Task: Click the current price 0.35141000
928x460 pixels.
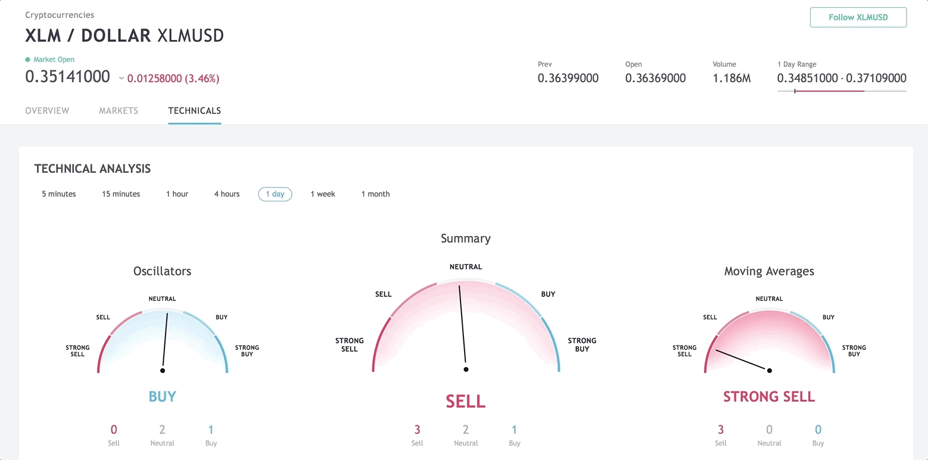Action: tap(68, 77)
